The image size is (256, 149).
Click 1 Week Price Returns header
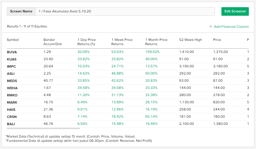(x=122, y=42)
